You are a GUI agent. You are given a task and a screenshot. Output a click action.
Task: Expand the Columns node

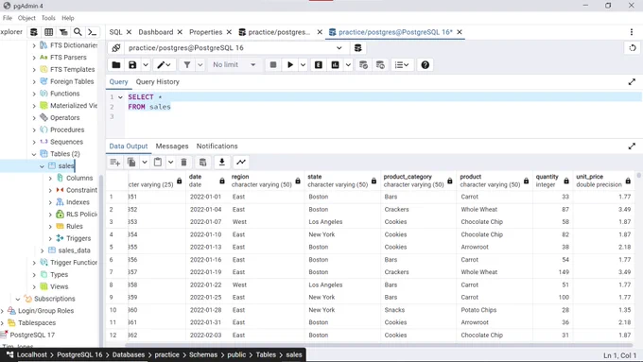(50, 179)
